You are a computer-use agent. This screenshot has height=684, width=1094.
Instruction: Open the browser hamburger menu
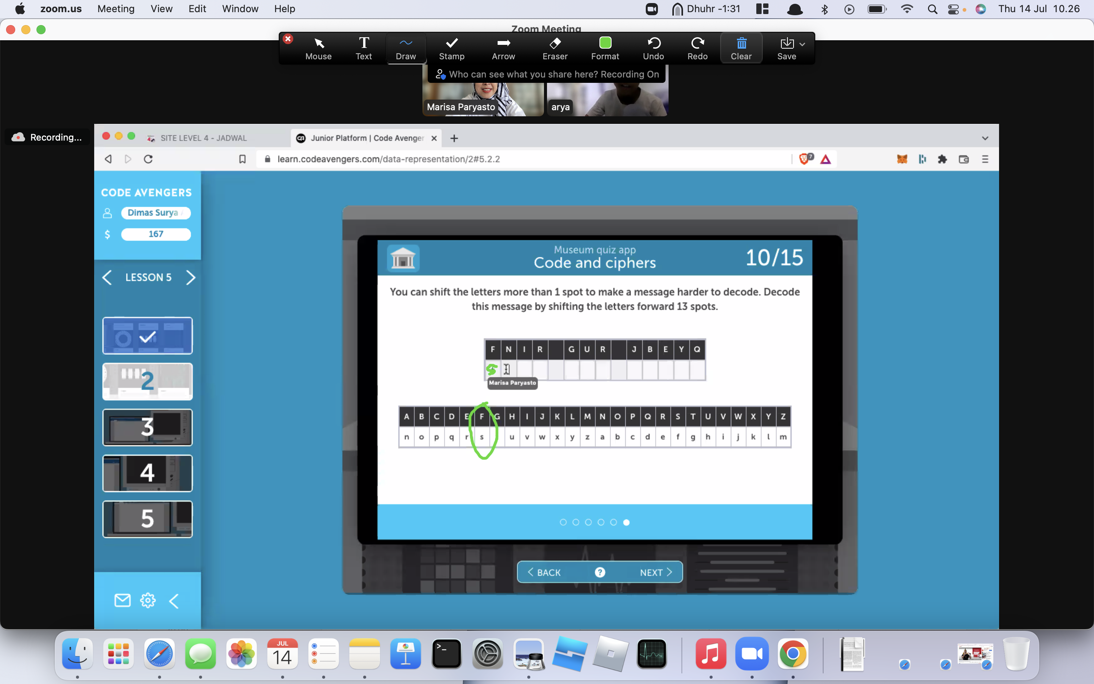[x=985, y=159]
